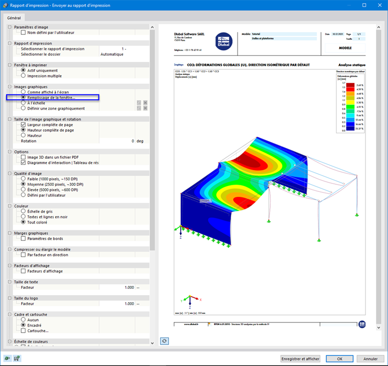Select Textes et lignes en noir option
388x366 pixels.
click(x=23, y=216)
